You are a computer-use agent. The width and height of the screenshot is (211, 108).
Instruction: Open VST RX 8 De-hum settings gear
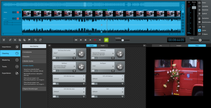click(84, 84)
